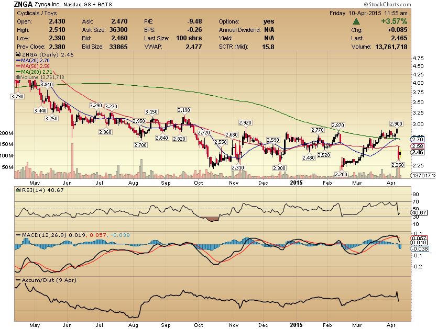Click the VWAP value 2.477
Image resolution: width=437 pixels, height=329 pixels.
click(194, 47)
